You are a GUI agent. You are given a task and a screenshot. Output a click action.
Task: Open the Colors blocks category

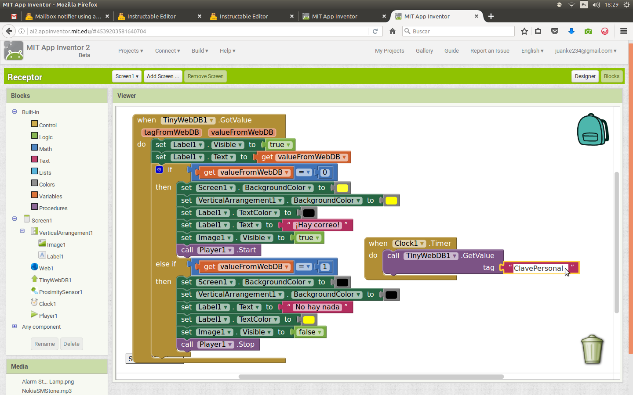click(47, 184)
